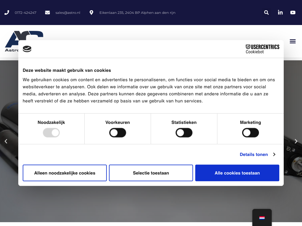The height and width of the screenshot is (226, 302).
Task: Click Selectie toestaan button
Action: point(151,173)
